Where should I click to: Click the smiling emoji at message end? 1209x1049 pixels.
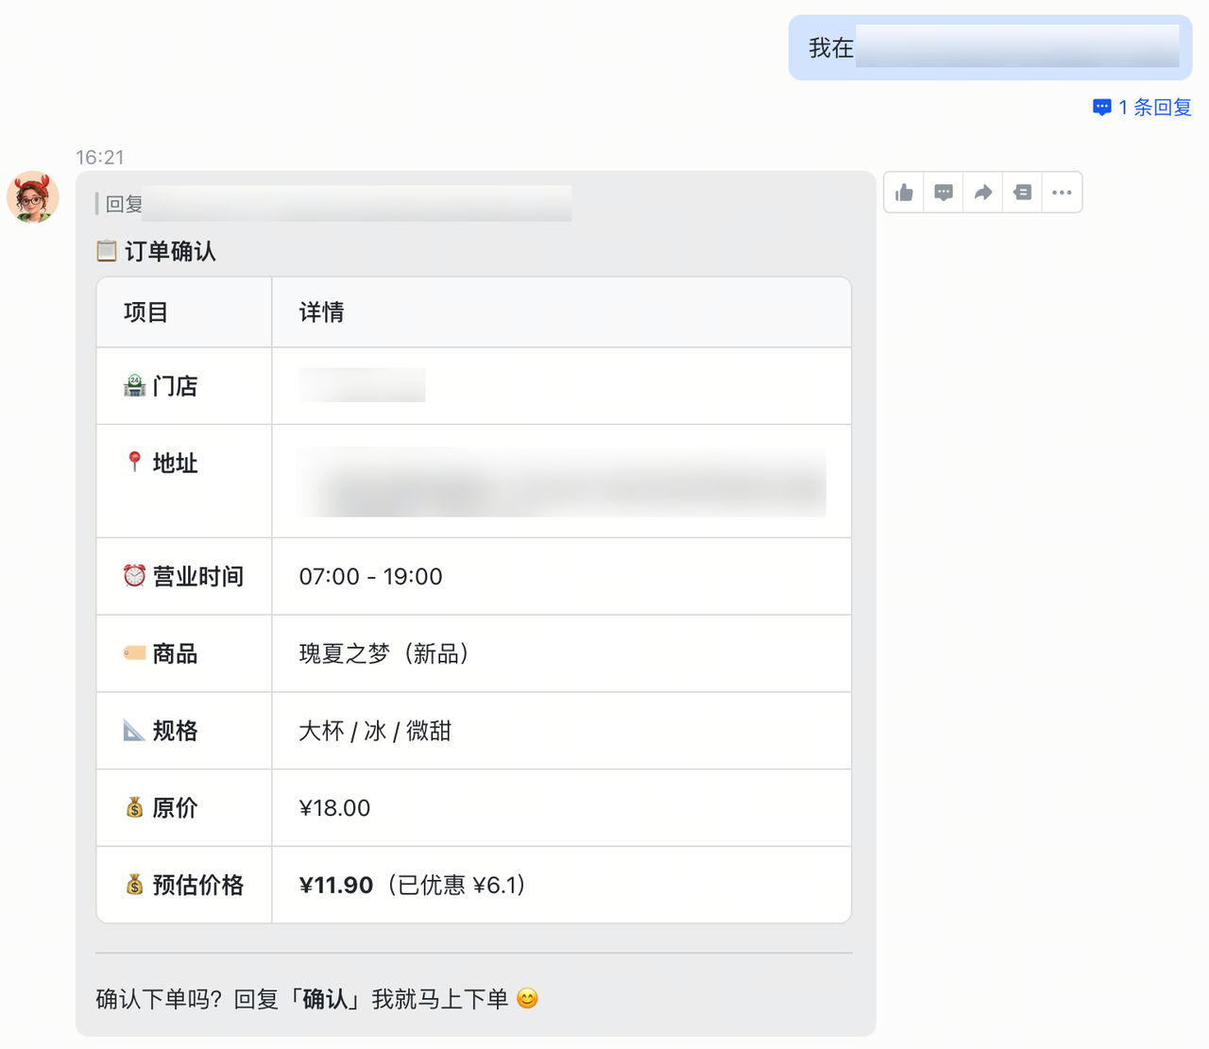point(527,998)
